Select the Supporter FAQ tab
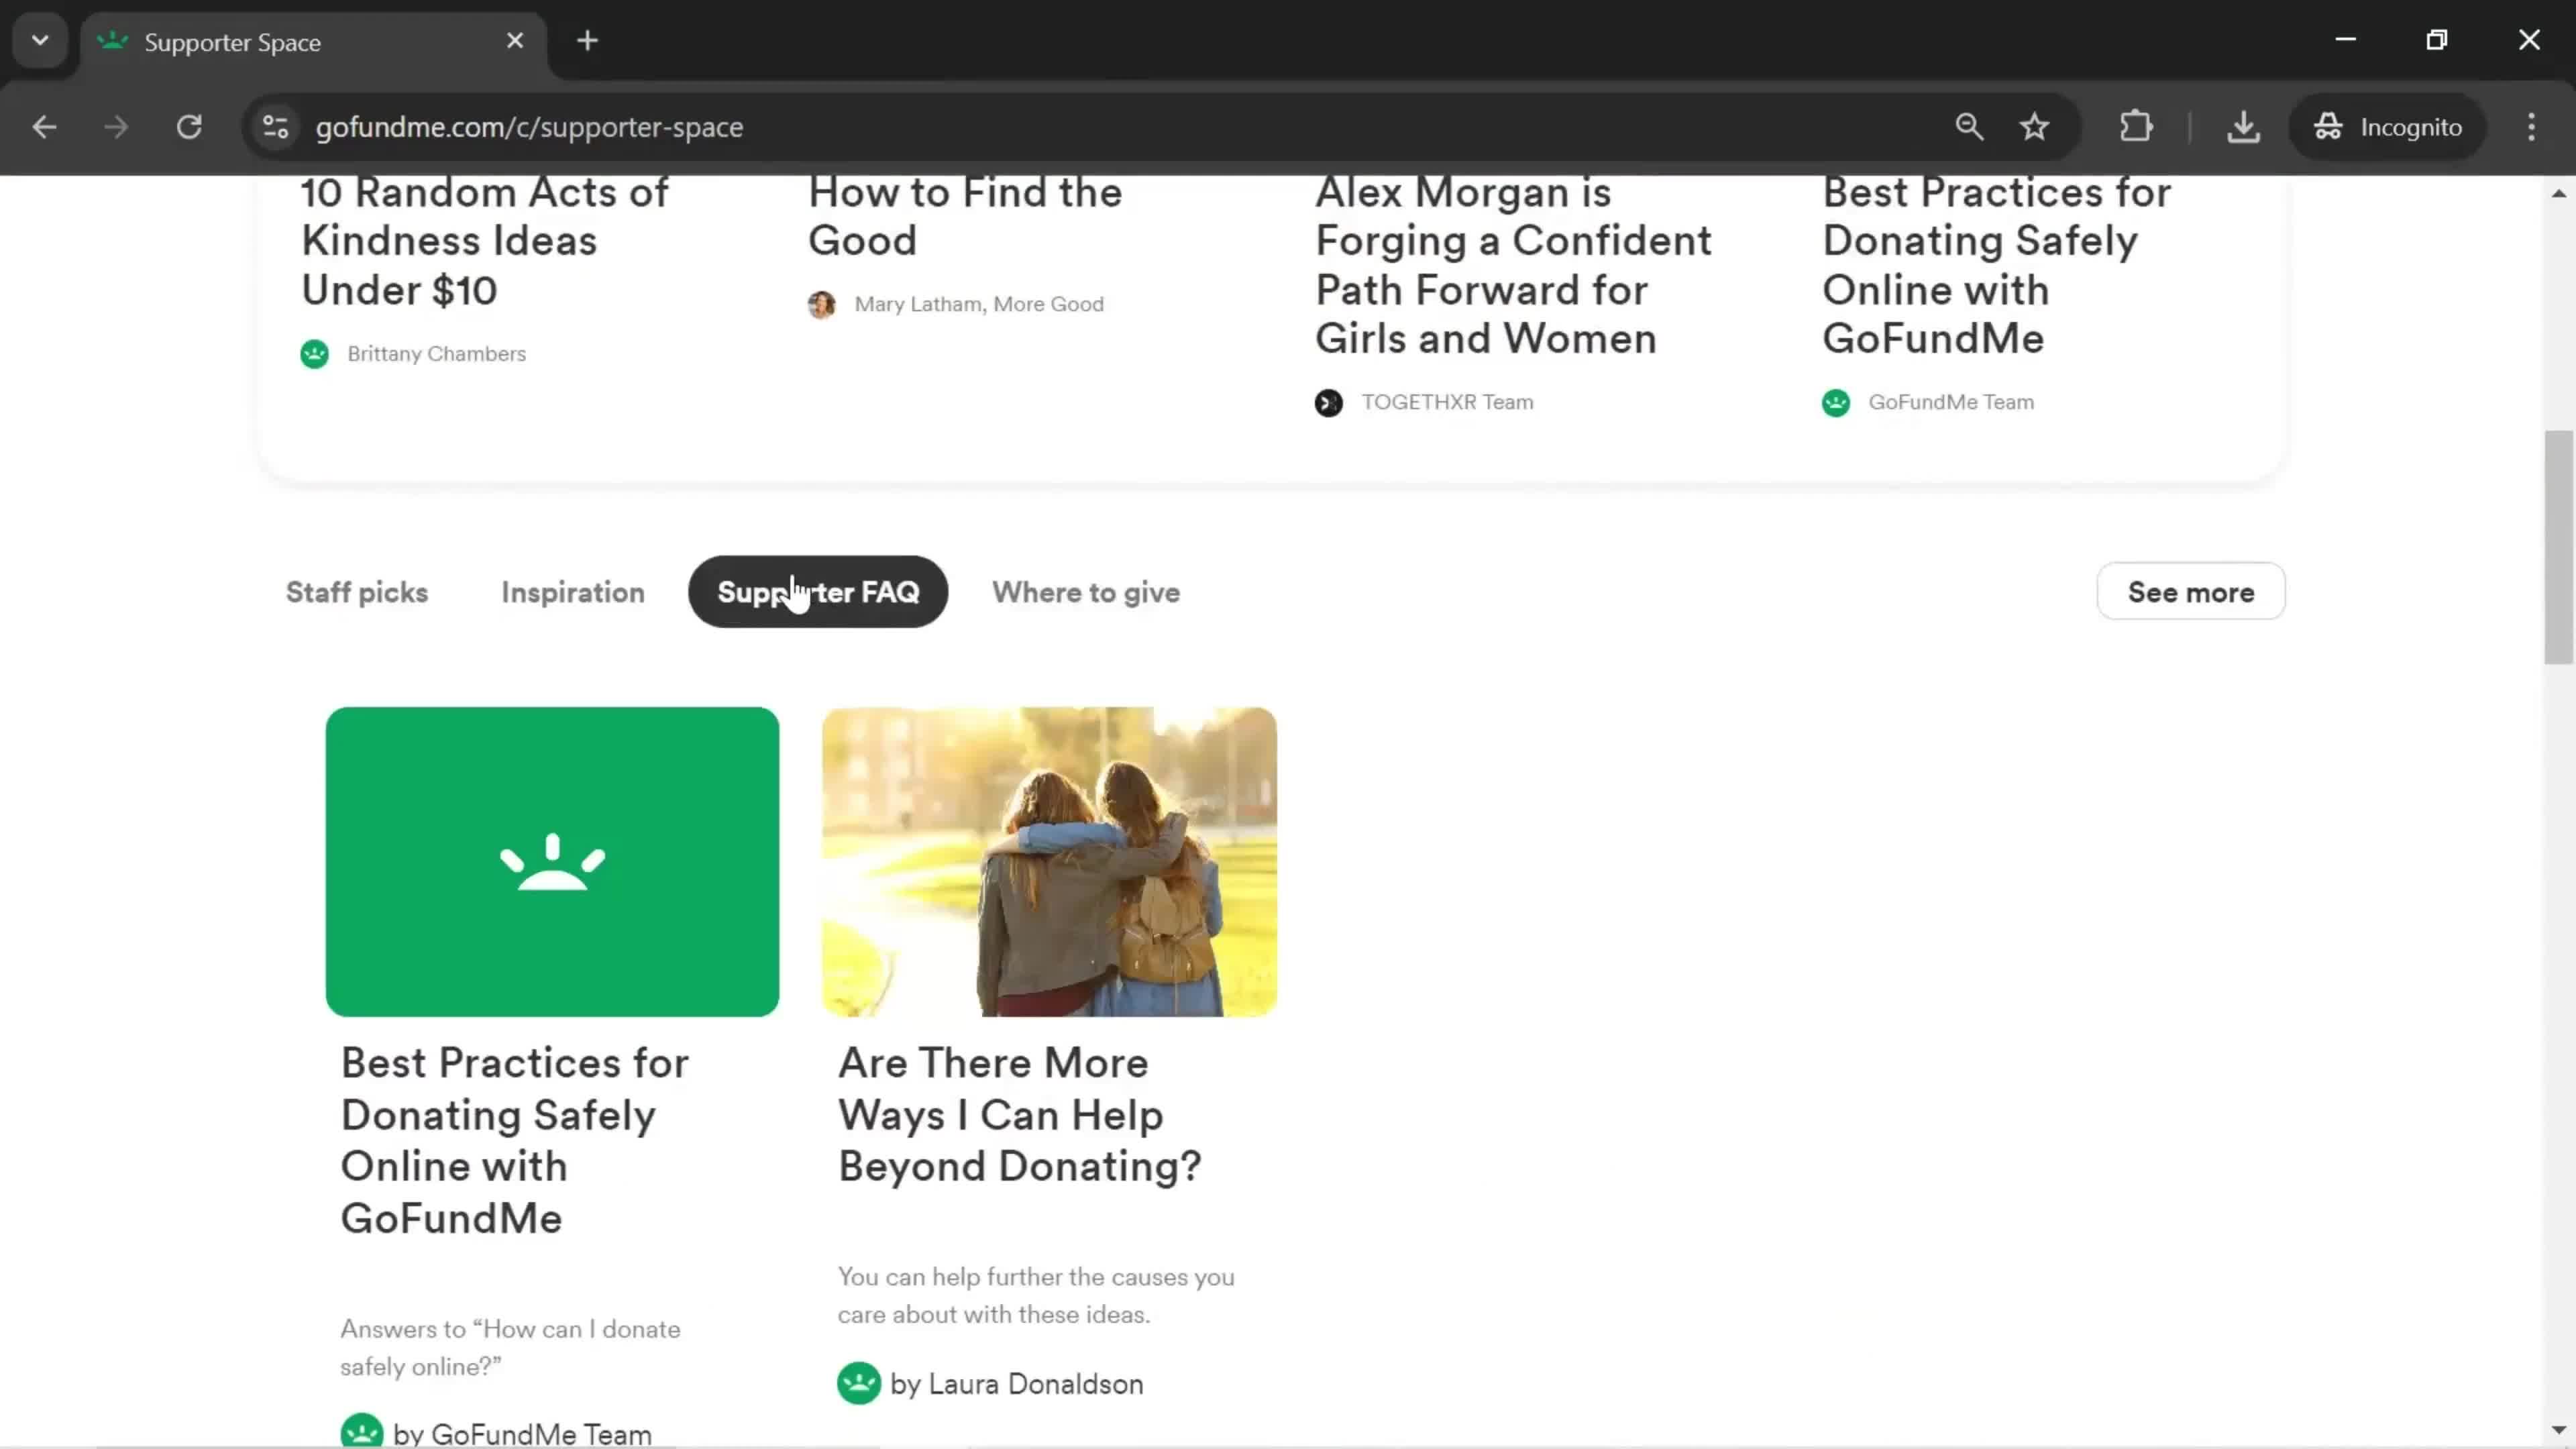2576x1449 pixels. [x=817, y=591]
